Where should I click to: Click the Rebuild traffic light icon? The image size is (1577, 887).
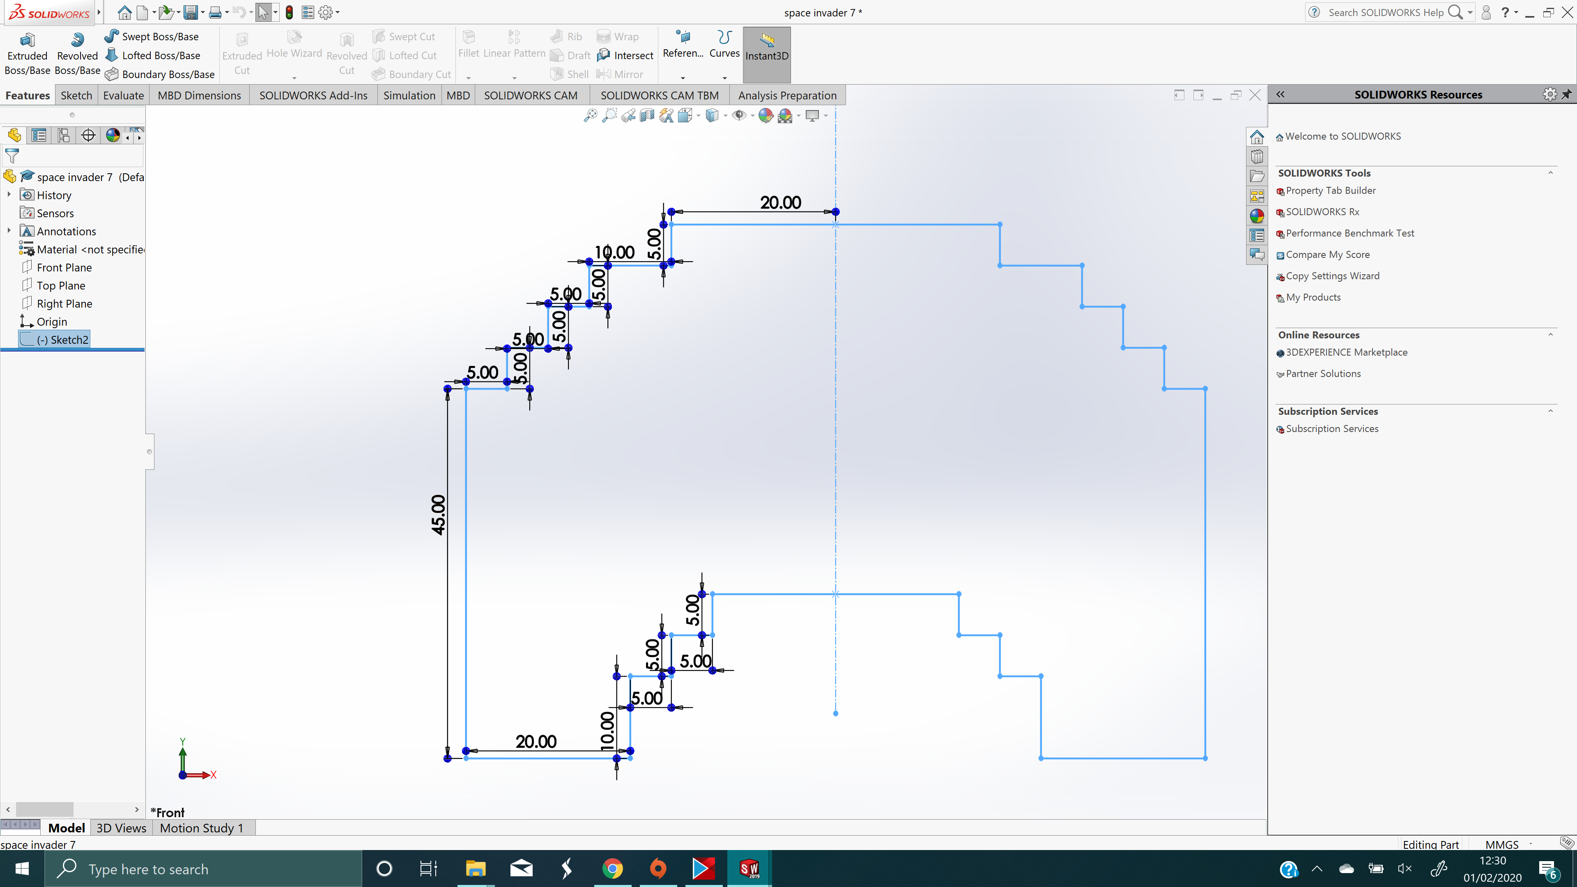[290, 12]
